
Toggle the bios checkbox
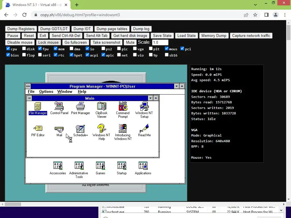point(8,55)
